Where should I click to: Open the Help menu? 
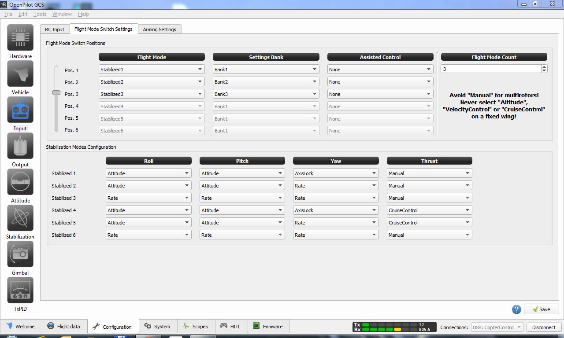[x=83, y=14]
